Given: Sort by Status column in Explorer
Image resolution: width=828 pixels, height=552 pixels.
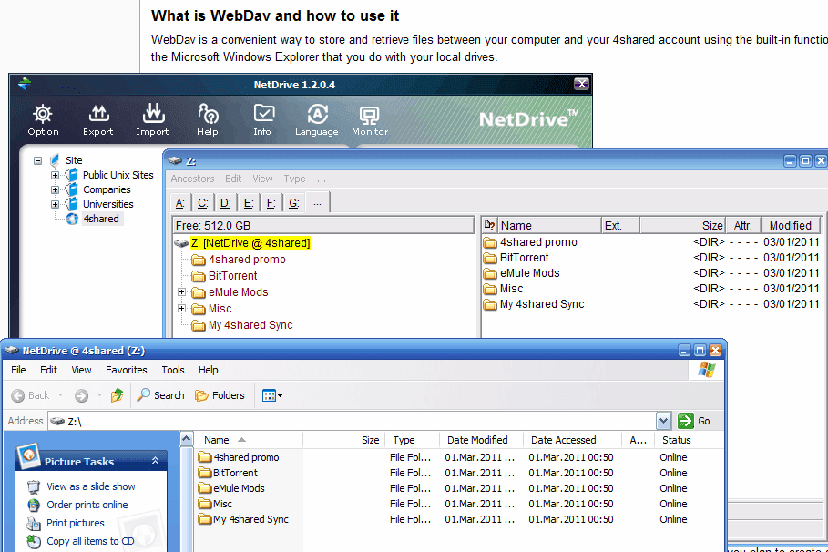Looking at the screenshot, I should 688,440.
